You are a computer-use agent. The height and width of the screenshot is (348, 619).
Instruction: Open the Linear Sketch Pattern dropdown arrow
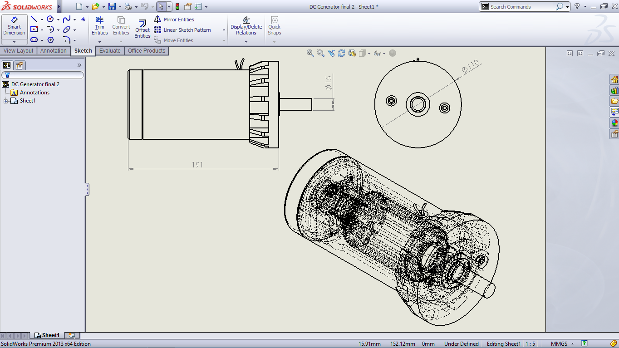point(224,30)
